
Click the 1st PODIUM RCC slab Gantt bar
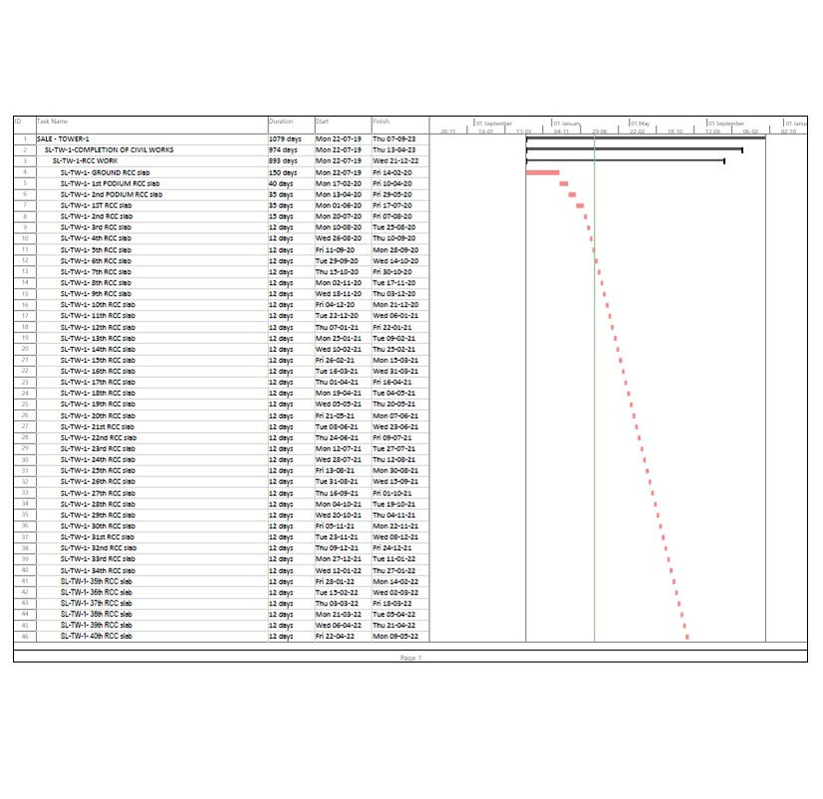564,183
